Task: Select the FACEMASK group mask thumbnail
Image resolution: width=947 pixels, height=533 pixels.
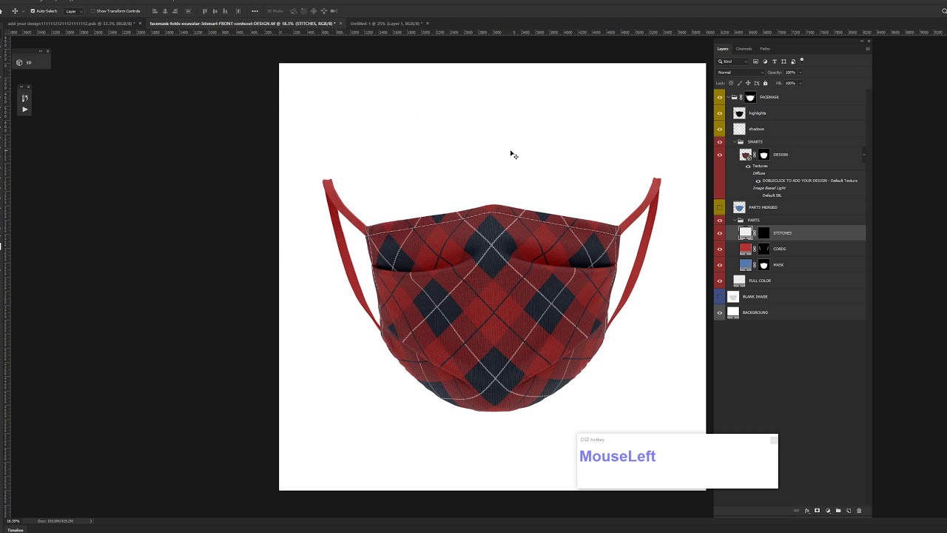Action: pos(750,97)
